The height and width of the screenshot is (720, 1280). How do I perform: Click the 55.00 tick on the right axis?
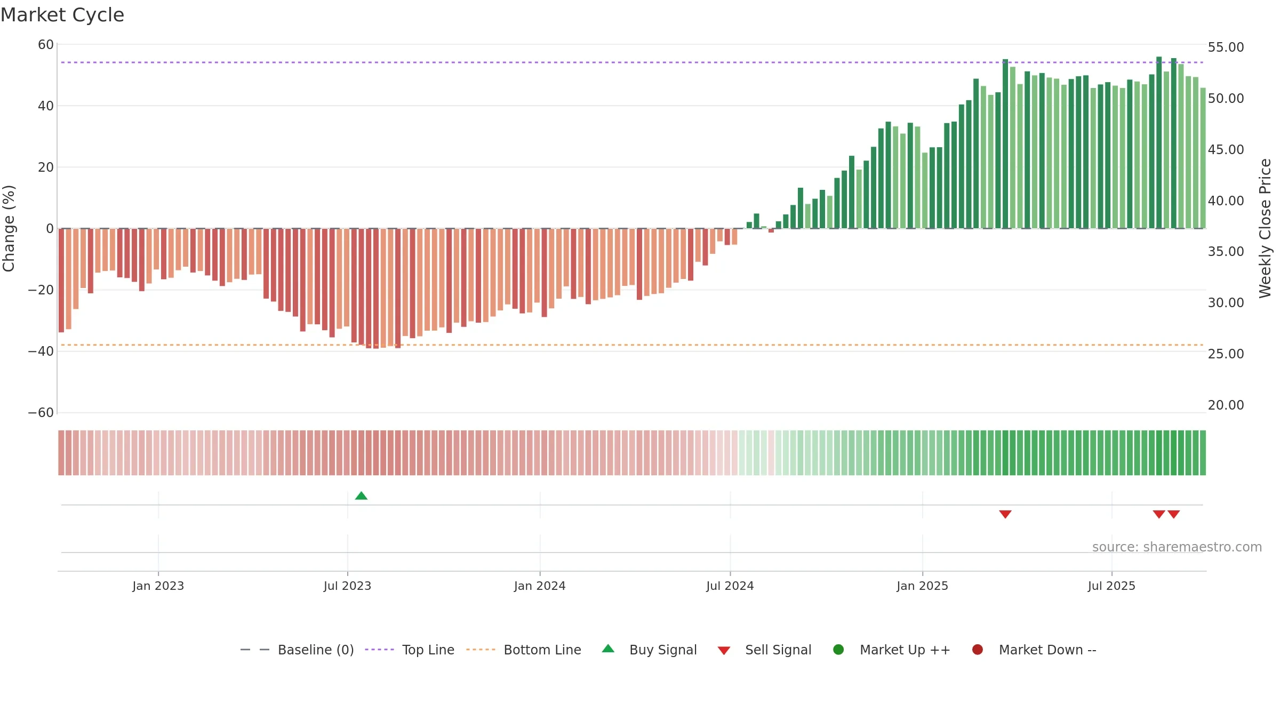click(1226, 47)
